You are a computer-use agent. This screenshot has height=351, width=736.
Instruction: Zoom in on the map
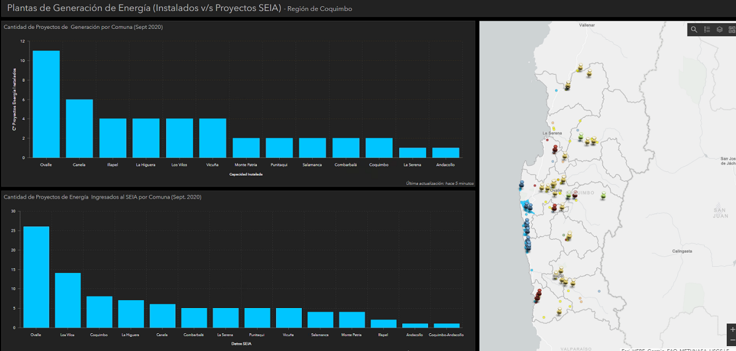click(x=732, y=330)
